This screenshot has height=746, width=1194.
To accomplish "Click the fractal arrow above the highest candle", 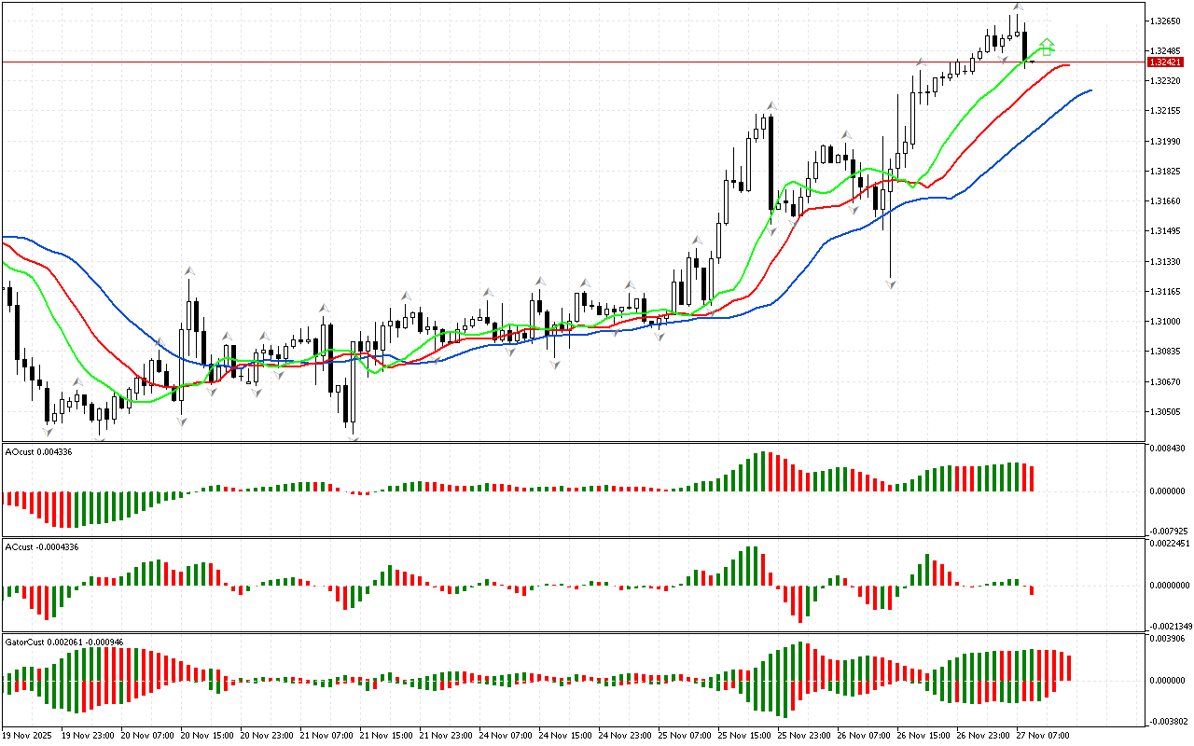I will [1017, 7].
